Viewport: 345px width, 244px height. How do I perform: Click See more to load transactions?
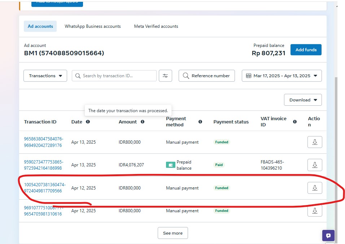pyautogui.click(x=172, y=233)
